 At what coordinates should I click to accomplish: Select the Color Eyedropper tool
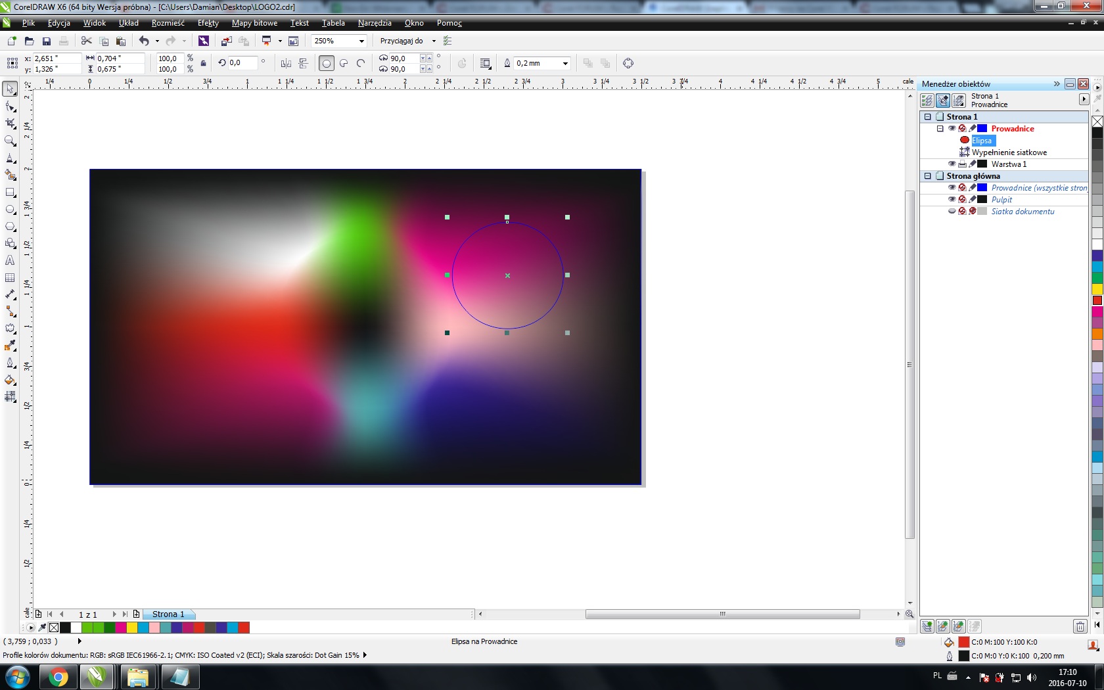tap(10, 346)
